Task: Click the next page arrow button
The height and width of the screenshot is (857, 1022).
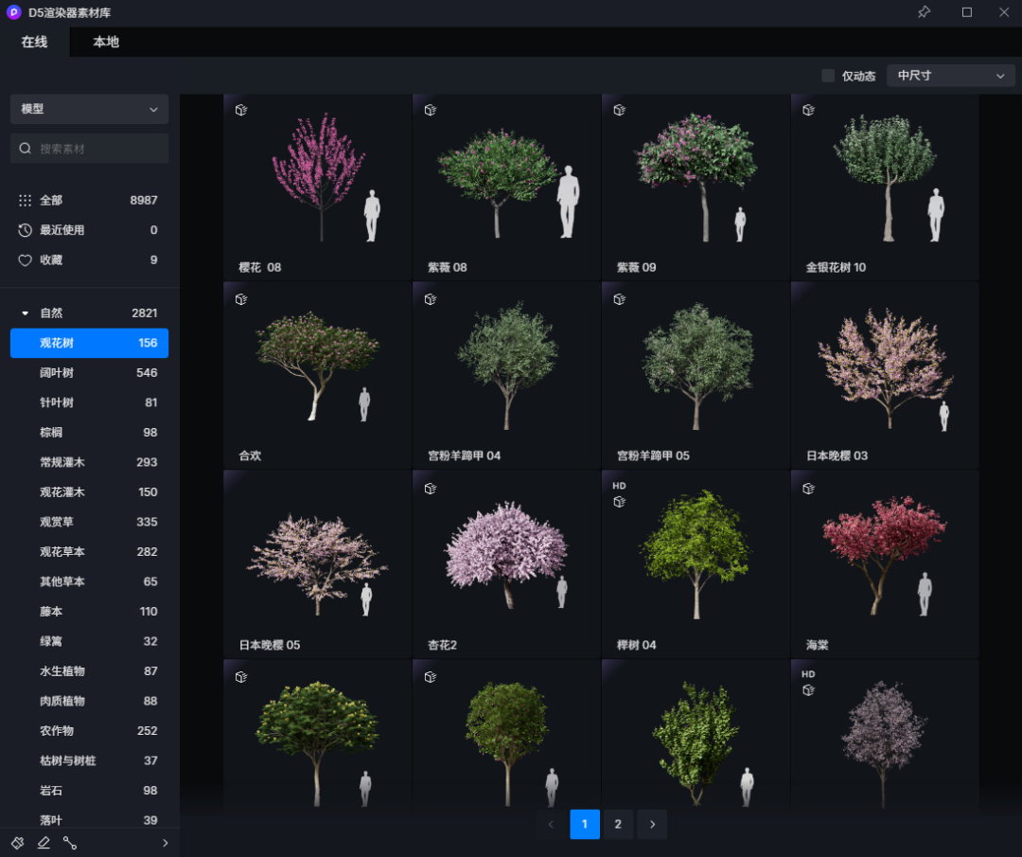Action: (652, 825)
